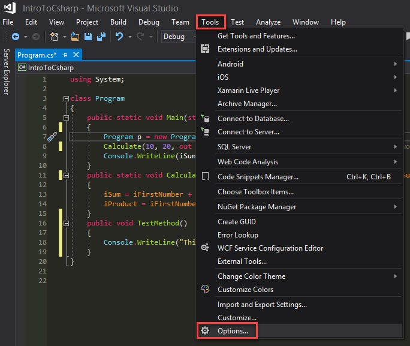Open the New Project dropdown arrow
The image size is (410, 346).
[x=65, y=37]
